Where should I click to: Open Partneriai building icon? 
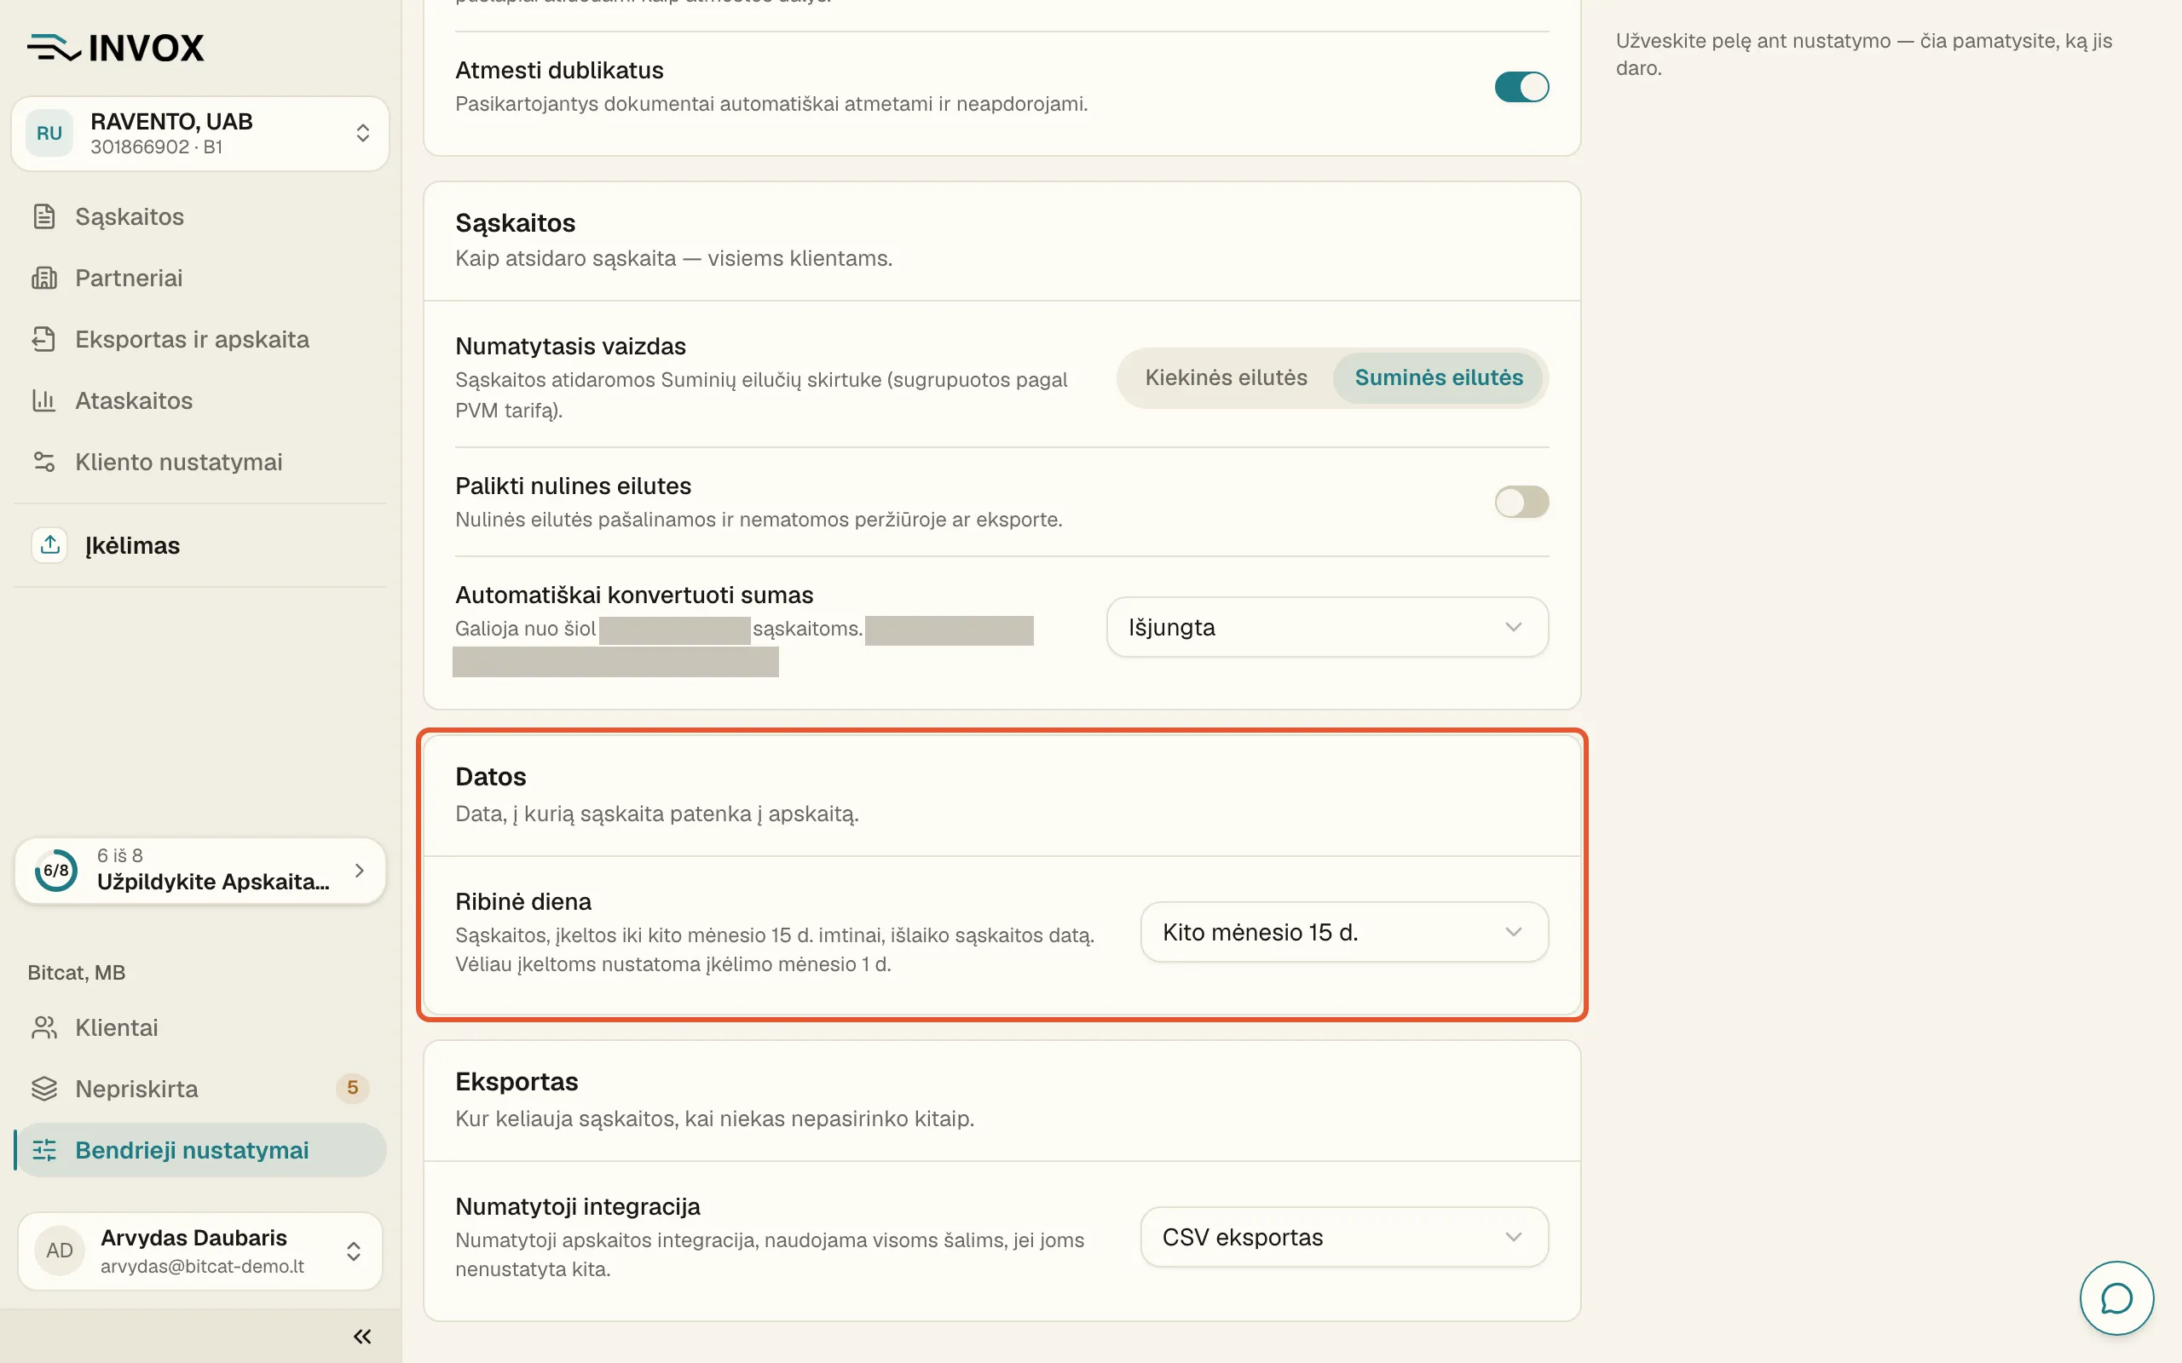[x=44, y=278]
